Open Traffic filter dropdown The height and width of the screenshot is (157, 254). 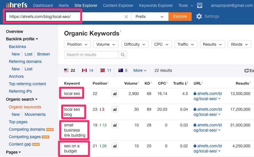pos(186,44)
